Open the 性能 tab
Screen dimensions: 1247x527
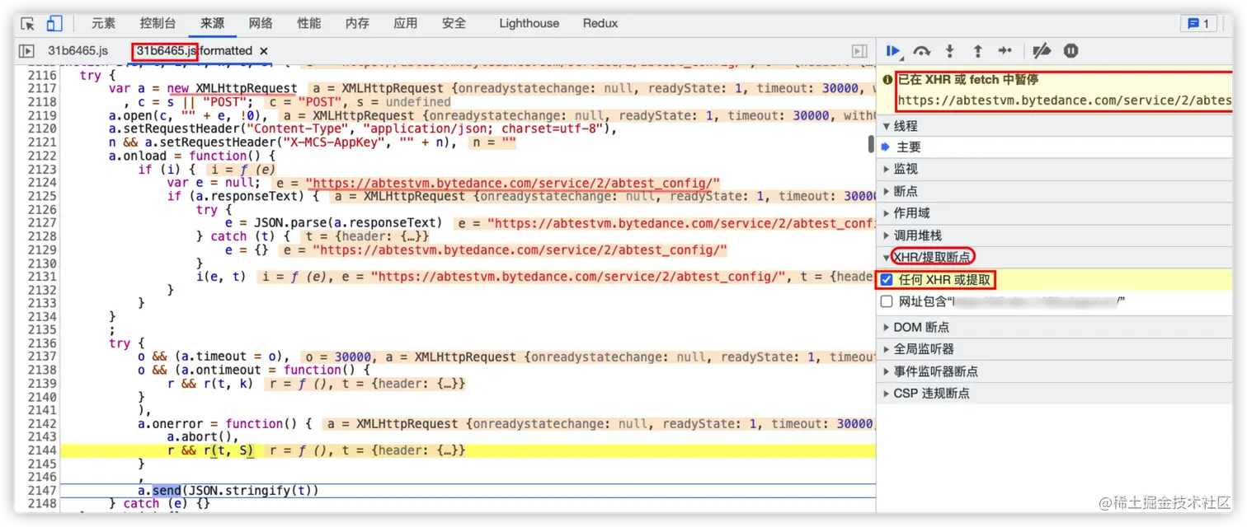(x=308, y=23)
